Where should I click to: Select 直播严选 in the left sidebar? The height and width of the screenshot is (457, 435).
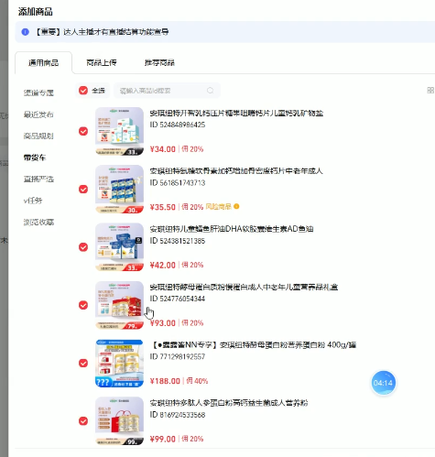click(x=38, y=179)
